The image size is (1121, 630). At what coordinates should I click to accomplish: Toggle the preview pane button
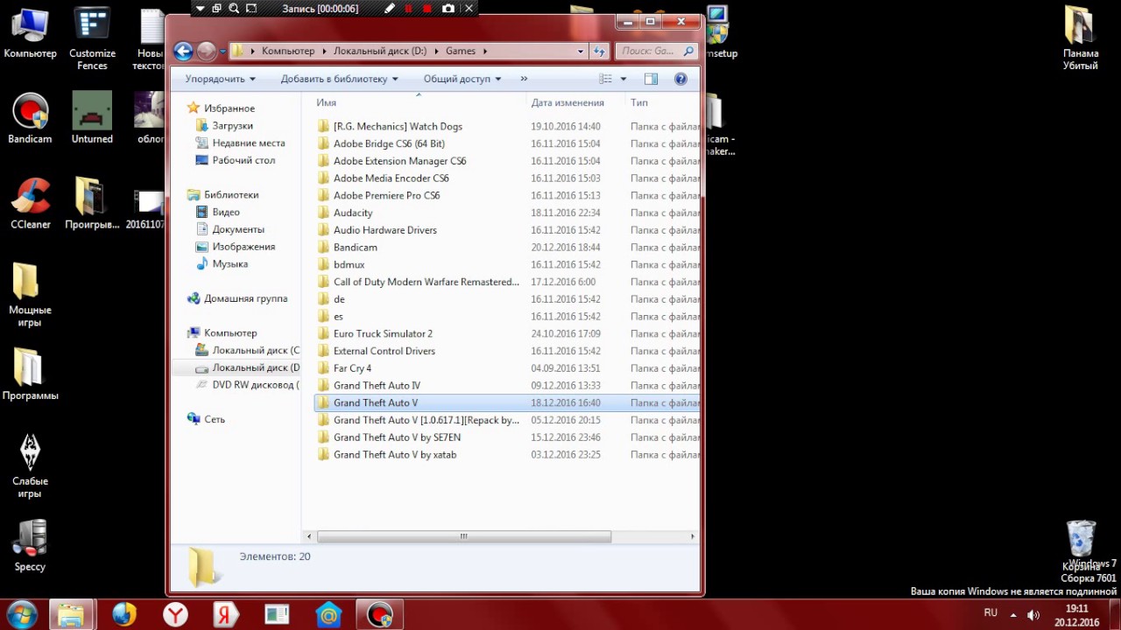(x=651, y=79)
